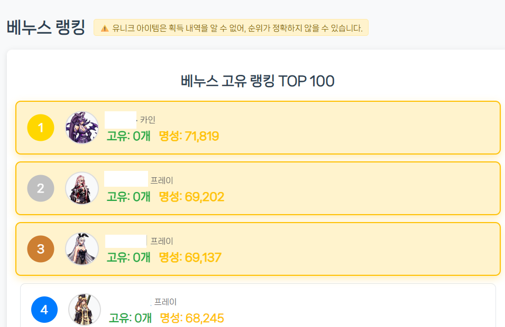Open the fourth-place character avatar
Viewport: 505px width, 327px height.
click(85, 310)
